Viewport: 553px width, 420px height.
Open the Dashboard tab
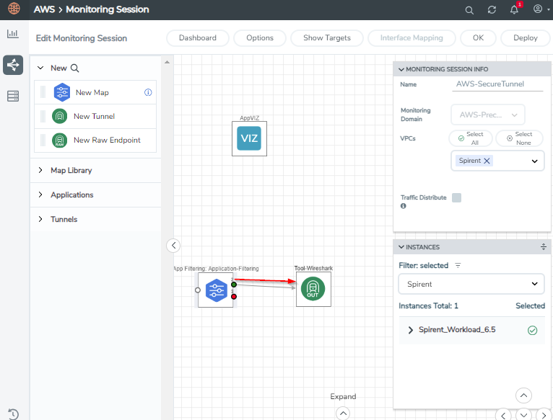(198, 38)
